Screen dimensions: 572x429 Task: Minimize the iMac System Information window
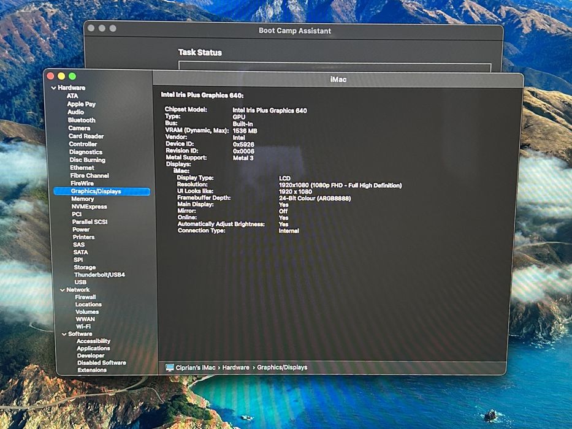(x=61, y=76)
